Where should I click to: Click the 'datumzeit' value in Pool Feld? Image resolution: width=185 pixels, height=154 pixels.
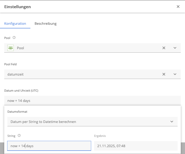click(14, 74)
